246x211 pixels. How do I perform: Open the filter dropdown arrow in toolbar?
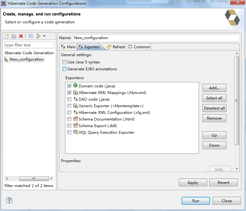[45, 36]
